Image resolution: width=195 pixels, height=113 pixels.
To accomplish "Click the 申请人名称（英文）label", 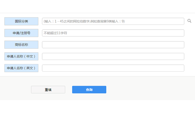I will 22,68.
